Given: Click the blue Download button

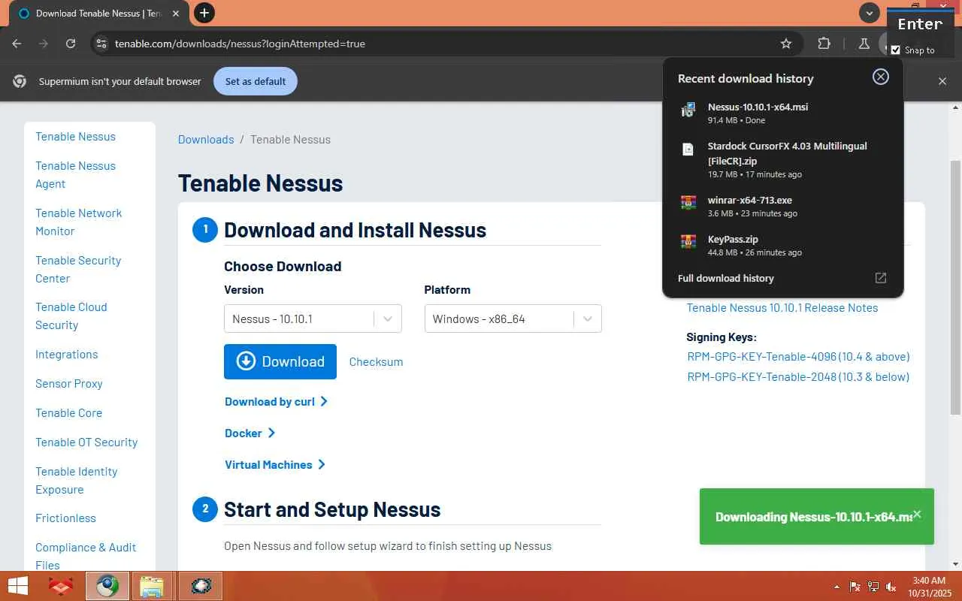Looking at the screenshot, I should pos(280,361).
